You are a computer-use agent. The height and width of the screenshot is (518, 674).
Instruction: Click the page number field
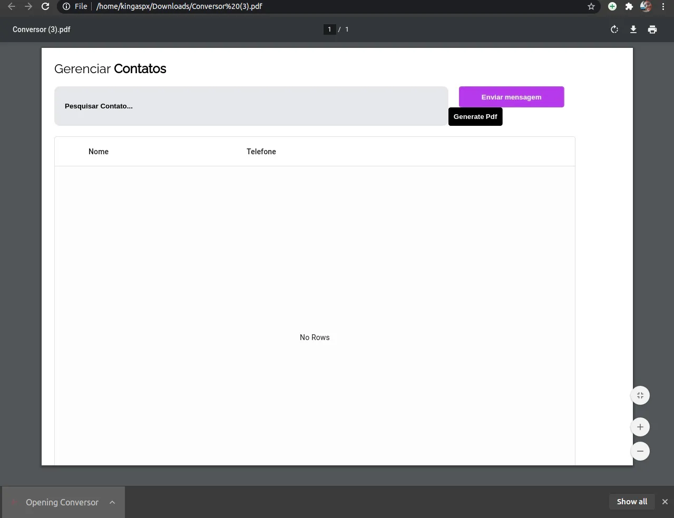pyautogui.click(x=329, y=29)
